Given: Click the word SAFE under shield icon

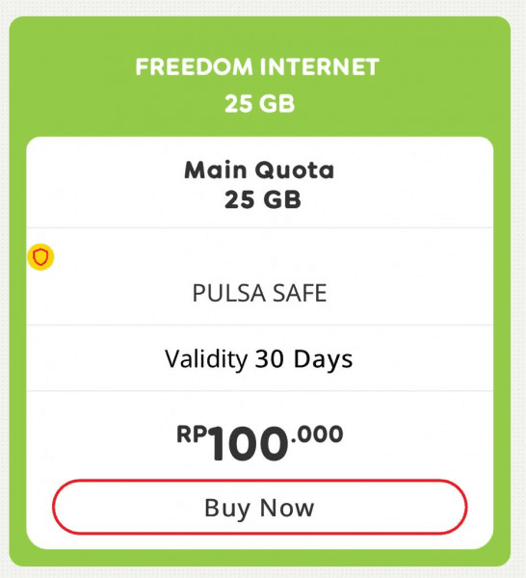Looking at the screenshot, I should coord(300,294).
